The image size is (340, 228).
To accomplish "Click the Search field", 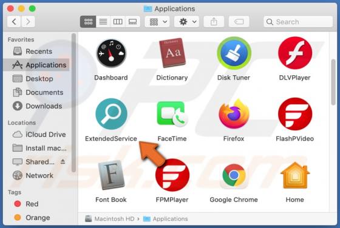I will click(x=298, y=22).
